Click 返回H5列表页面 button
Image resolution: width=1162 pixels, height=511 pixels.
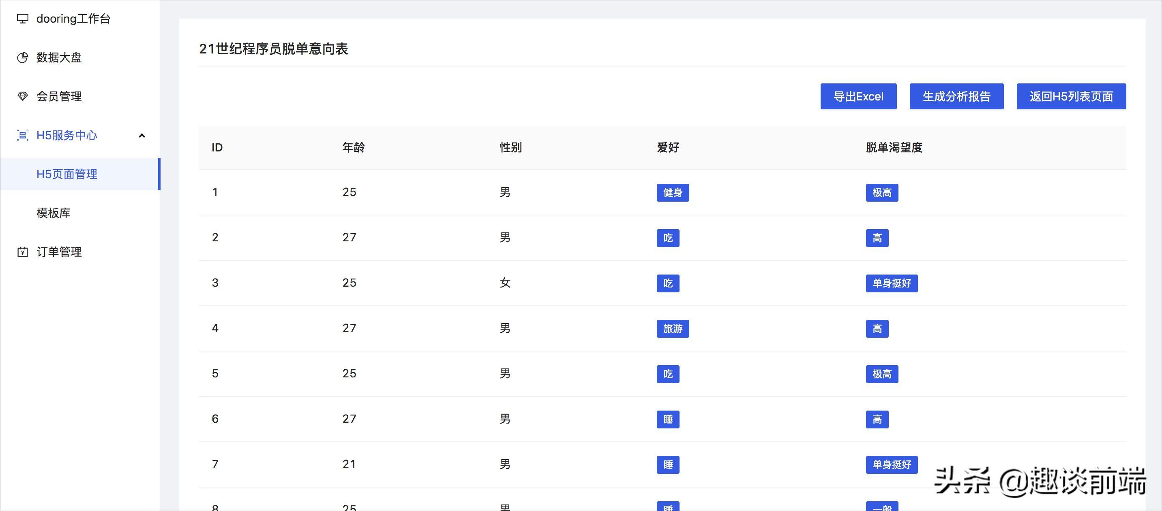click(x=1071, y=96)
